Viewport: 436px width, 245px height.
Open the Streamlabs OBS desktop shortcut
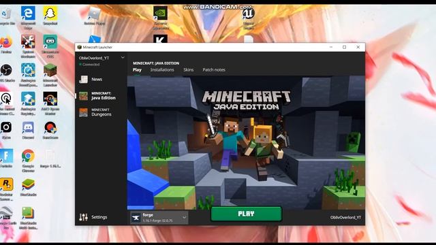click(50, 46)
